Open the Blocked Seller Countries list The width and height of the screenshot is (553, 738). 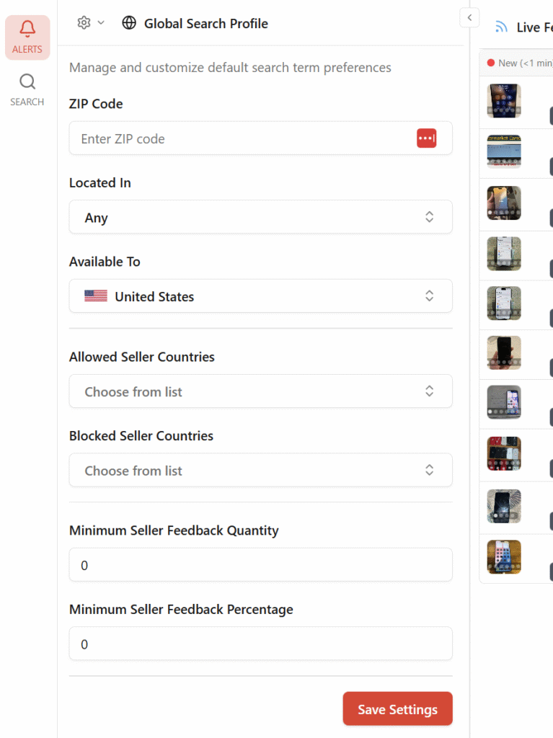pos(260,470)
